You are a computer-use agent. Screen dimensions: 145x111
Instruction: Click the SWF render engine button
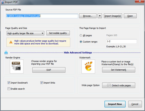click(x=49, y=70)
